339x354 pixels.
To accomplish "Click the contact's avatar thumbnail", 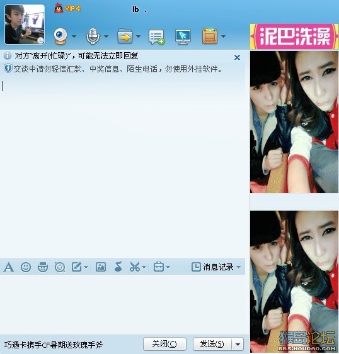I will point(25,25).
